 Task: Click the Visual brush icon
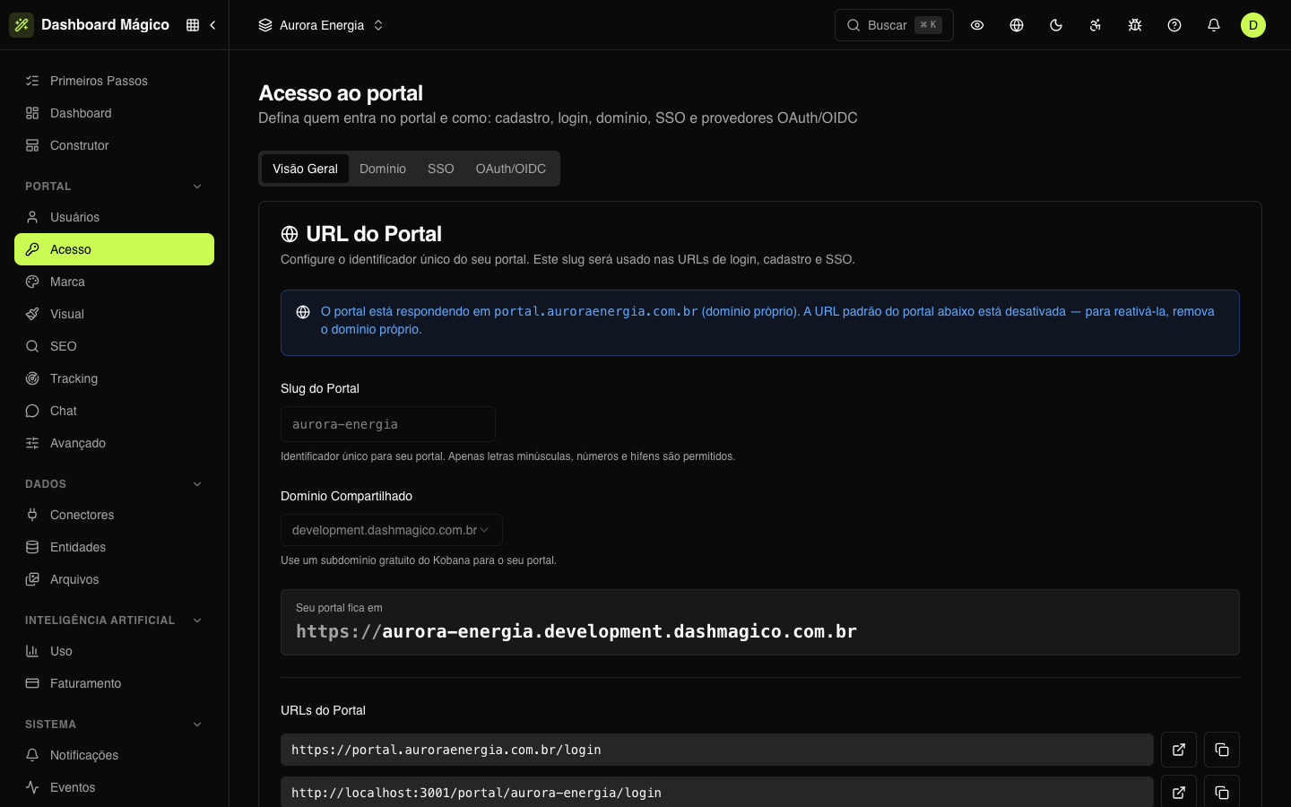32,314
